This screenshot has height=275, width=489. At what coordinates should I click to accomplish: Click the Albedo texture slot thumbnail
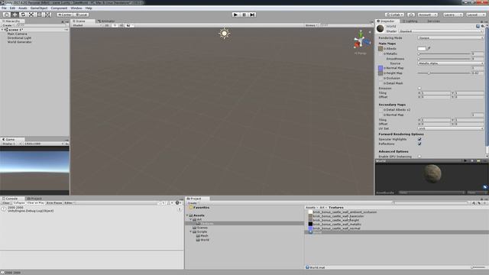381,49
